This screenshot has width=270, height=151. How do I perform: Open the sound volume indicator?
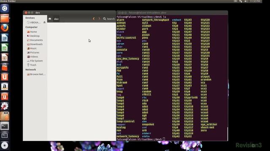(246, 1)
